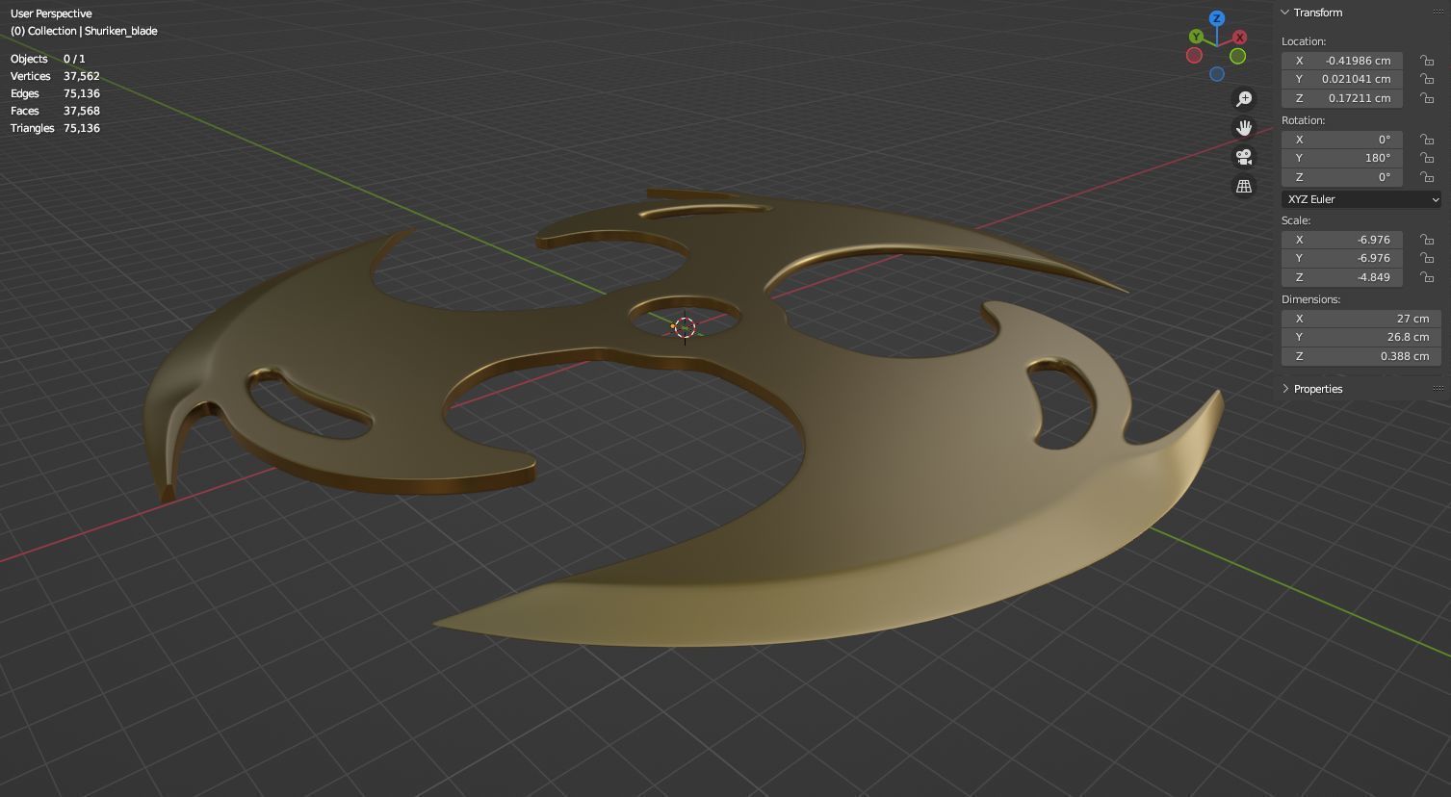This screenshot has height=797, width=1451.
Task: Click the Properties panel drag grip dots
Action: (x=1438, y=389)
